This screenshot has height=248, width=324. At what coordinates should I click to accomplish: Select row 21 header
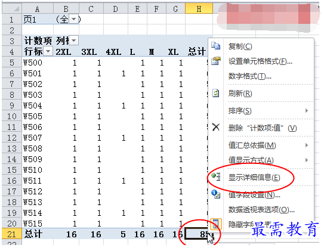(12, 234)
